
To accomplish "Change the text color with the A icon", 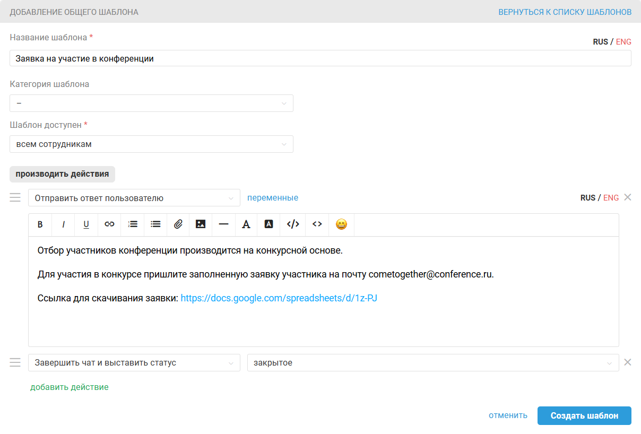I will coord(246,224).
